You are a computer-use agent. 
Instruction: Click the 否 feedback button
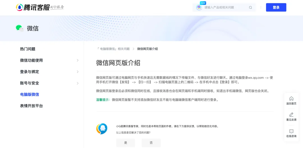click(x=151, y=143)
